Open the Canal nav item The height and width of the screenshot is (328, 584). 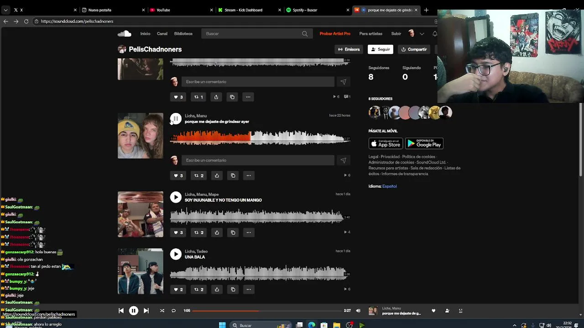coord(162,34)
